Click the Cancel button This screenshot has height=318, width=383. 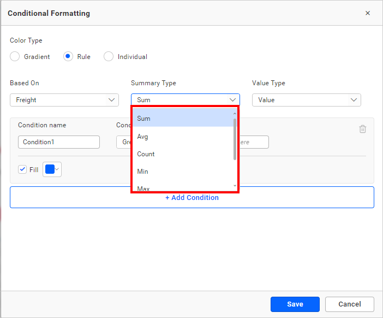(349, 304)
